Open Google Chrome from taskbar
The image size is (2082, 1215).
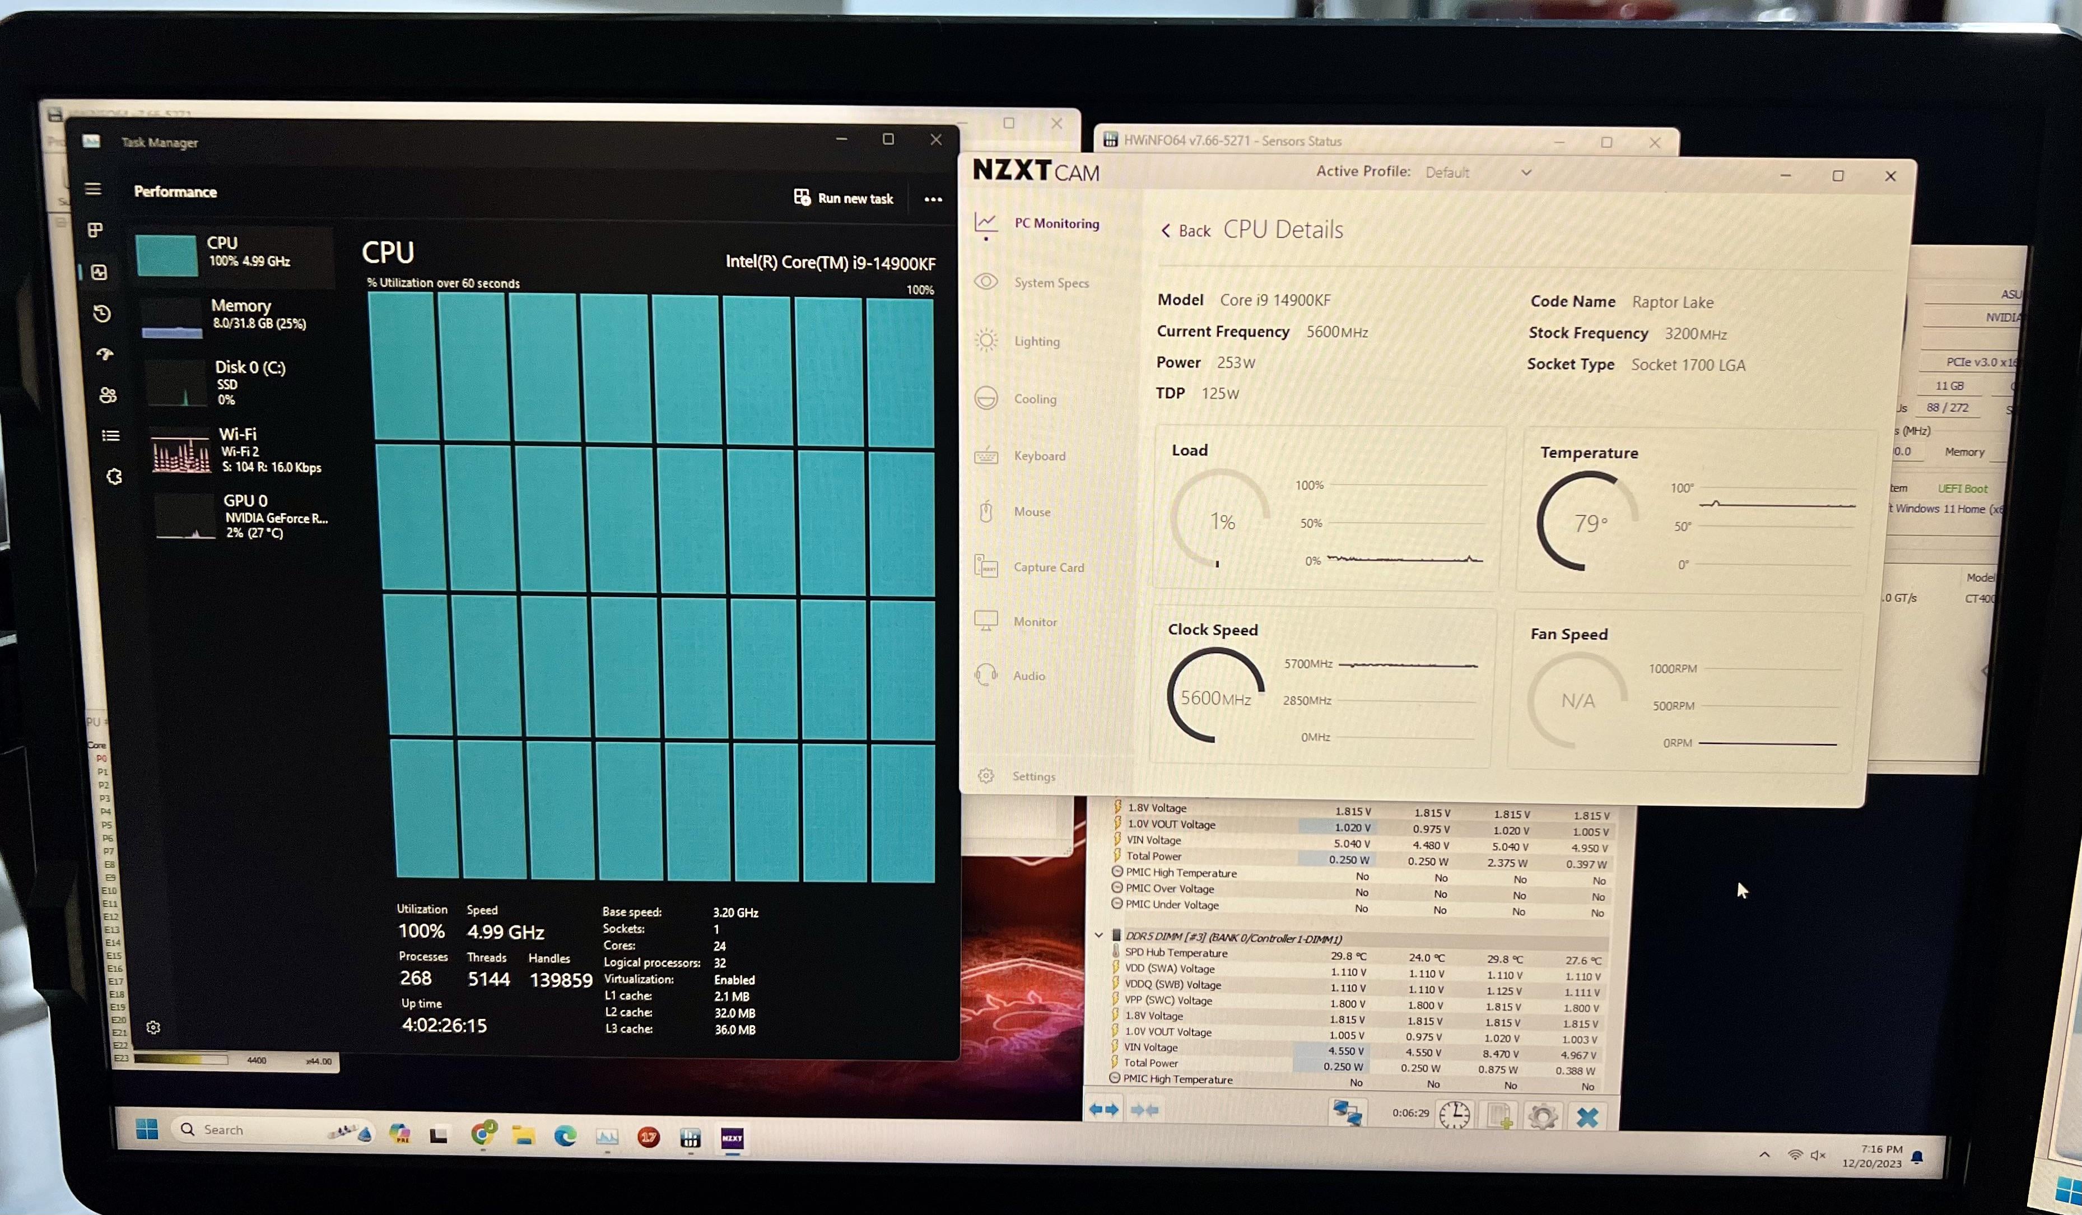(x=482, y=1133)
